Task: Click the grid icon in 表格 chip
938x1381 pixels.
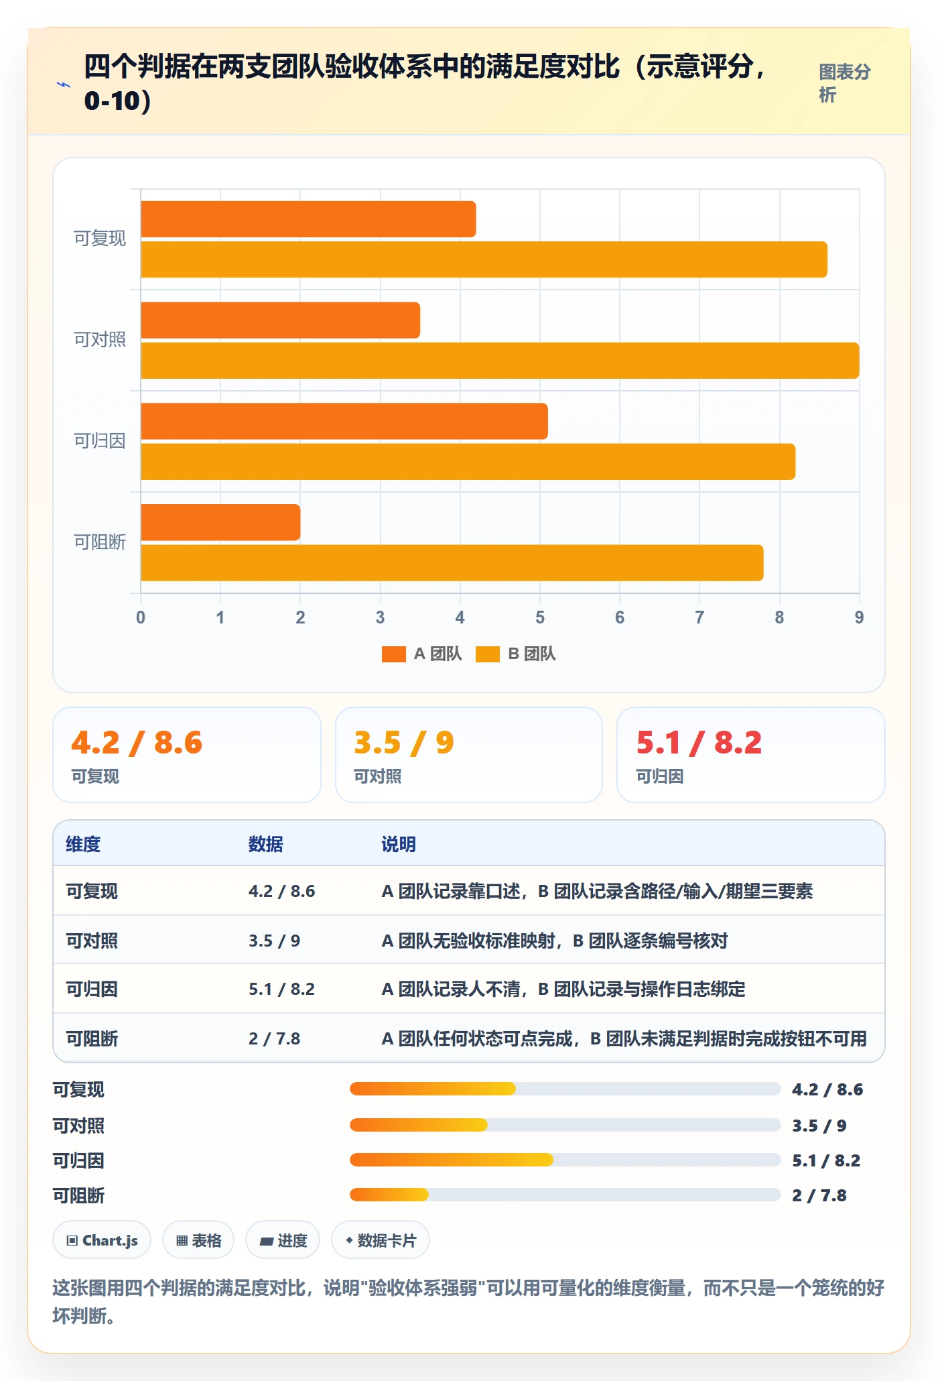Action: pos(182,1241)
